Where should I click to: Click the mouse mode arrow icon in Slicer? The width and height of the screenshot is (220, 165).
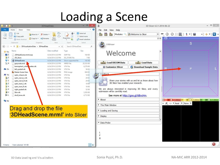click(x=187, y=34)
